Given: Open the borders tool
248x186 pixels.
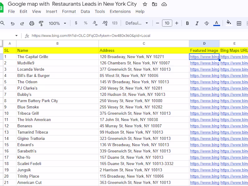Looking at the screenshot, I should [x=239, y=24].
